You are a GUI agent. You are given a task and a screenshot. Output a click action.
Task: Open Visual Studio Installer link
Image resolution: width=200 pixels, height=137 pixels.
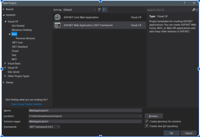click(27, 104)
